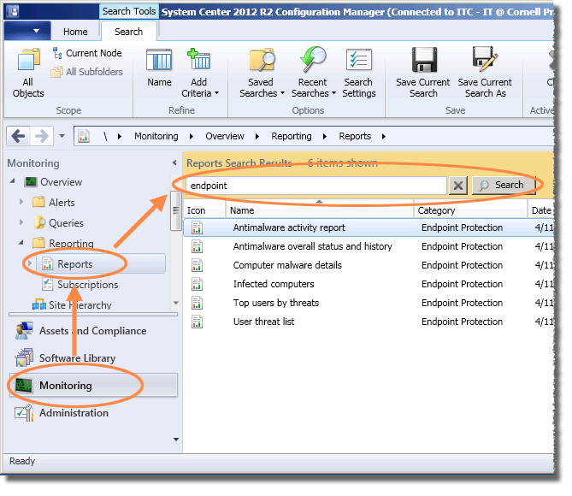Clear the search with the X button
Screen dimensions: 572x496
[x=458, y=186]
